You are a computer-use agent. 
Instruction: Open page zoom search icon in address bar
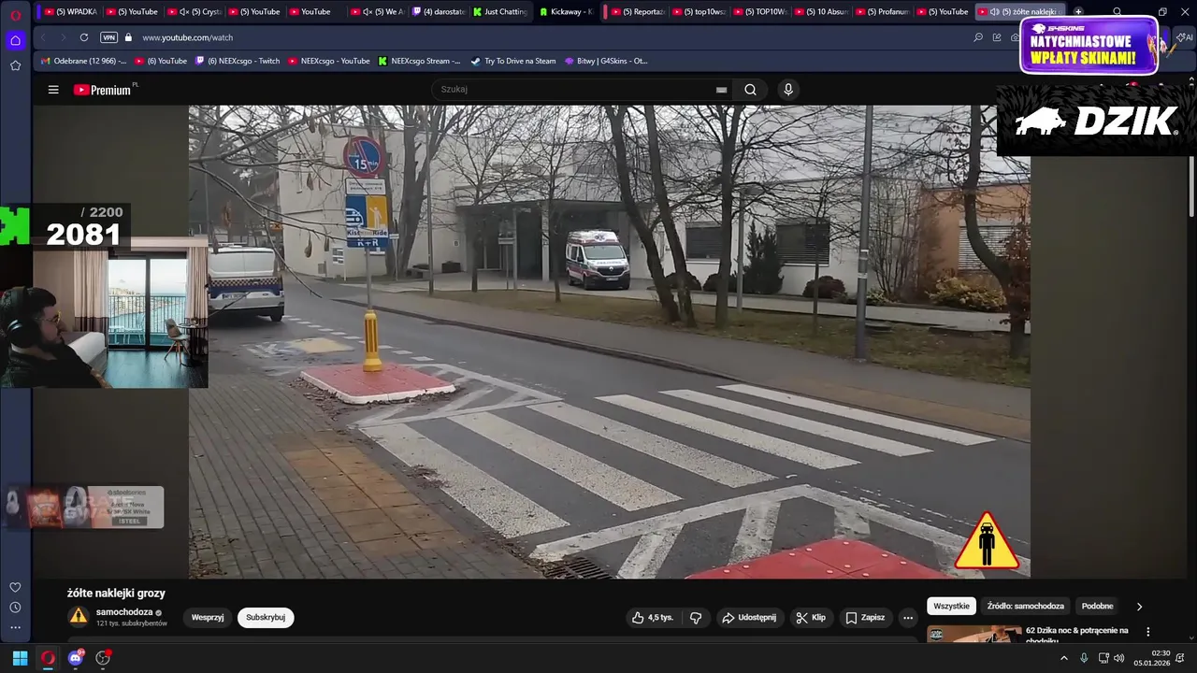978,37
